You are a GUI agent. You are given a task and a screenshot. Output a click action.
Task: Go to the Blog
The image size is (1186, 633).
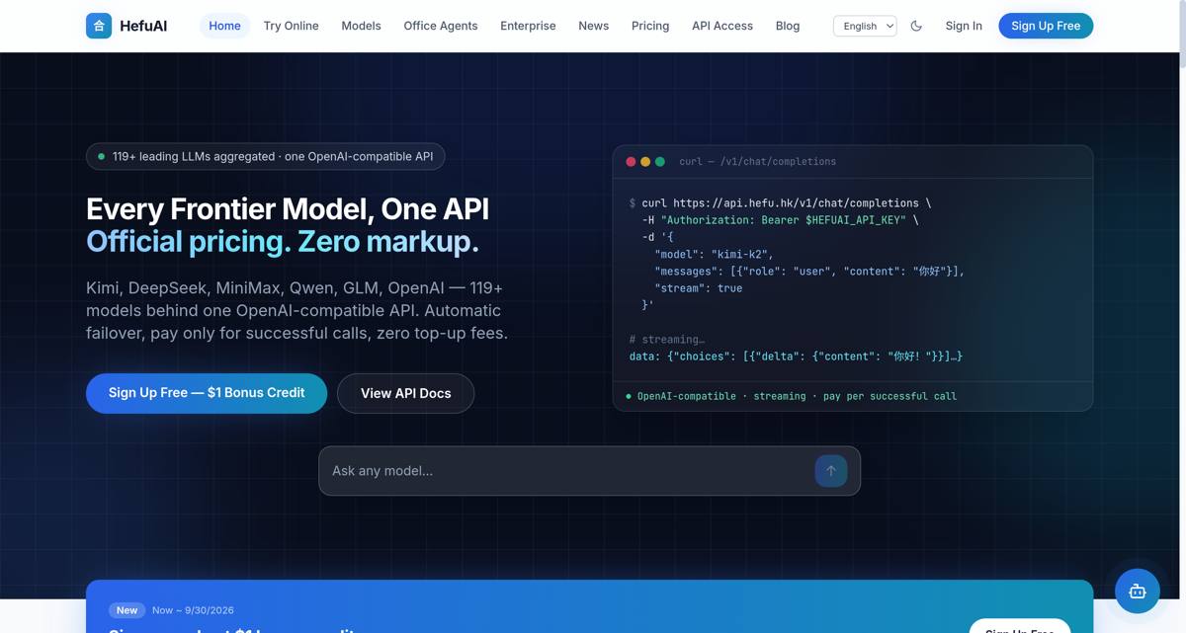(788, 26)
